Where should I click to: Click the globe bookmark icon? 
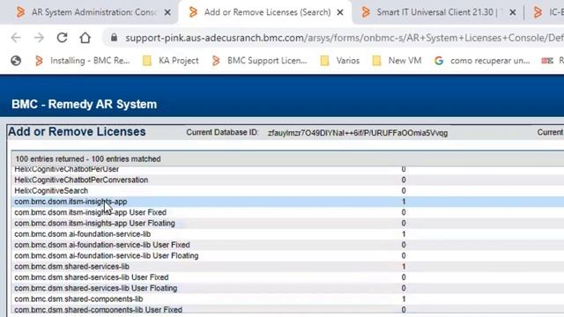tap(16, 61)
